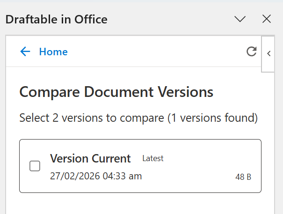
Task: Close the Draftable in Office pane
Action: [x=267, y=19]
